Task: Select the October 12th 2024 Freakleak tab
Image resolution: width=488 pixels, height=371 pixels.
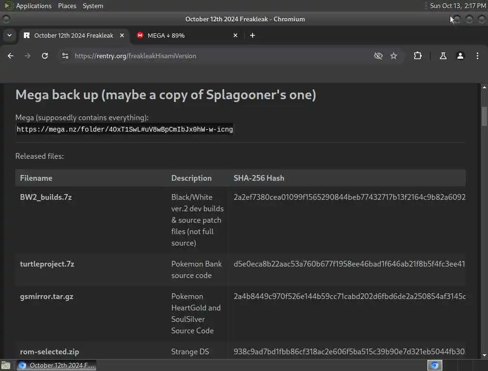Action: (75, 35)
